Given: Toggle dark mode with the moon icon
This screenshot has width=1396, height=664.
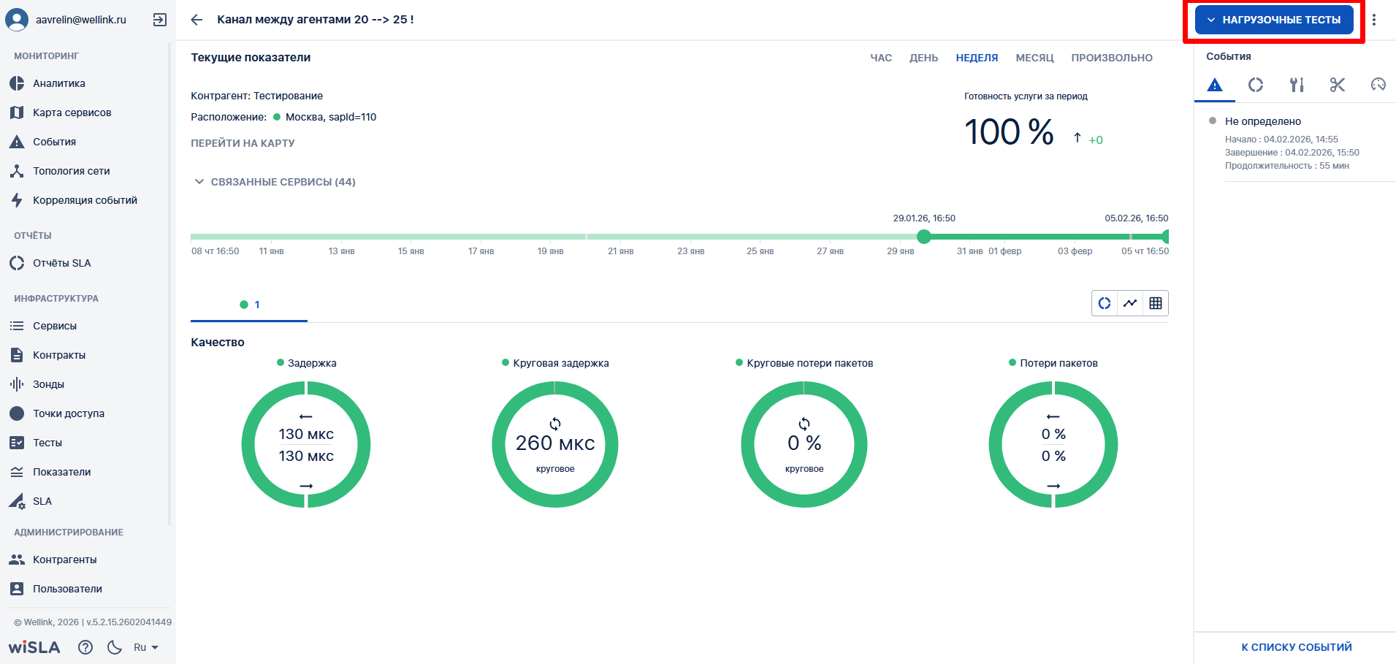Looking at the screenshot, I should tap(115, 647).
